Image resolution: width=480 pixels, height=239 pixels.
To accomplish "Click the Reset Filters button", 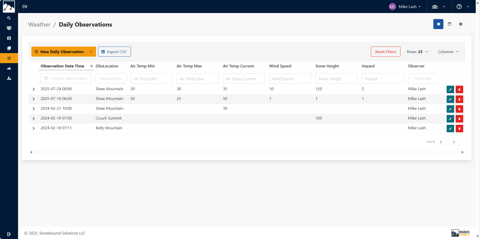I will point(386,52).
